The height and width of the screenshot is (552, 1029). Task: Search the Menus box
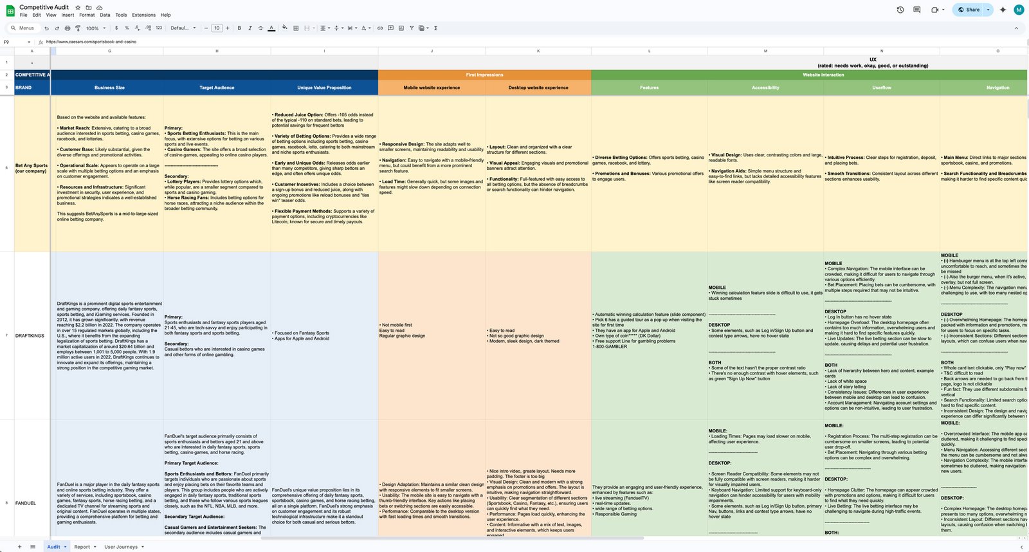coord(23,28)
